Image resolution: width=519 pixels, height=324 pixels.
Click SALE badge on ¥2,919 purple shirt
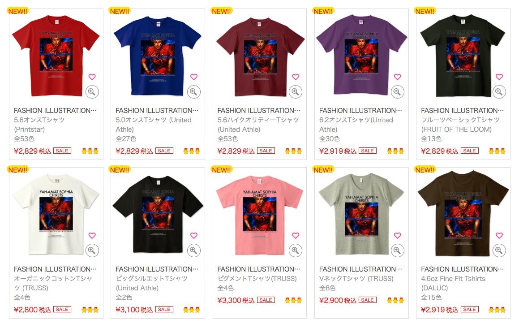pos(367,151)
